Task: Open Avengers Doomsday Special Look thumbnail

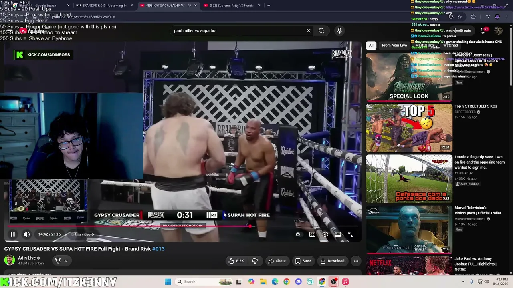Action: click(x=409, y=76)
